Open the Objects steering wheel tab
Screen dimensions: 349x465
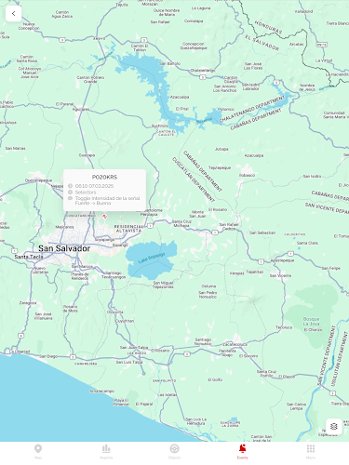click(174, 451)
